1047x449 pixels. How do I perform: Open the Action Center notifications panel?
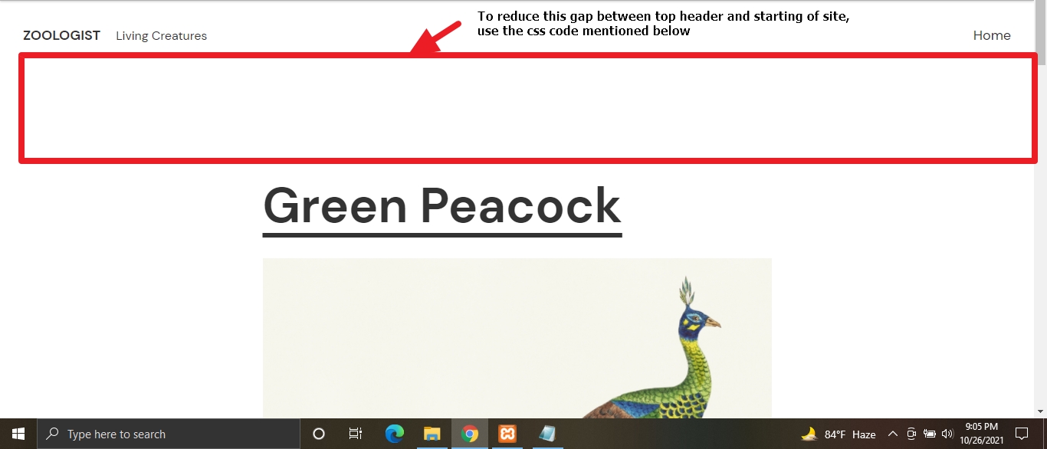click(1022, 434)
